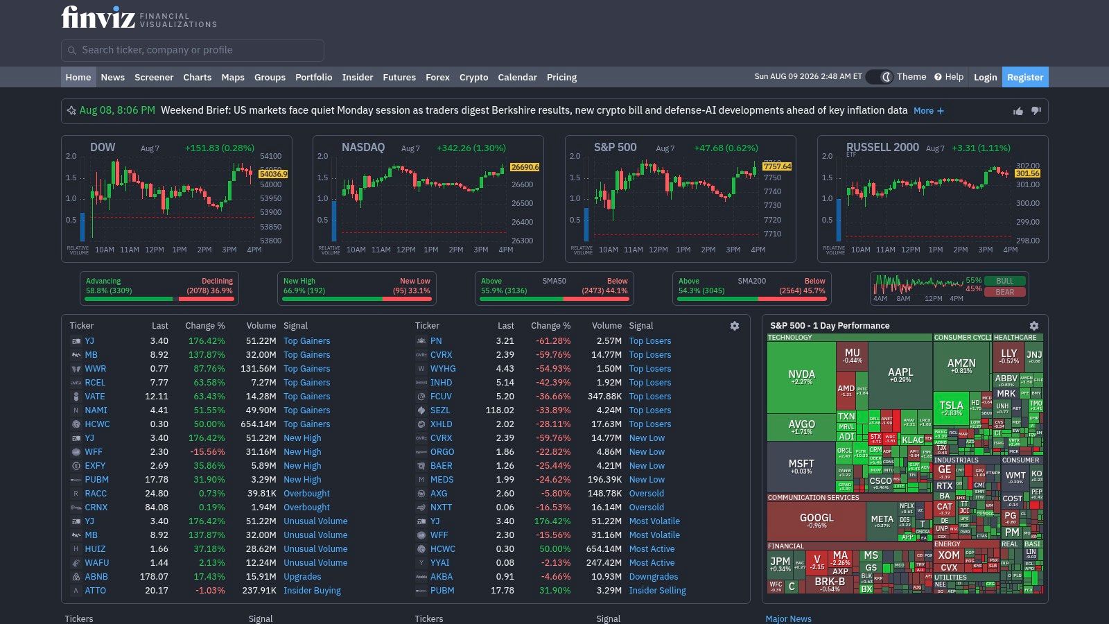This screenshot has height=624, width=1109.
Task: Click the icon beside SEZL ticker
Action: point(421,410)
